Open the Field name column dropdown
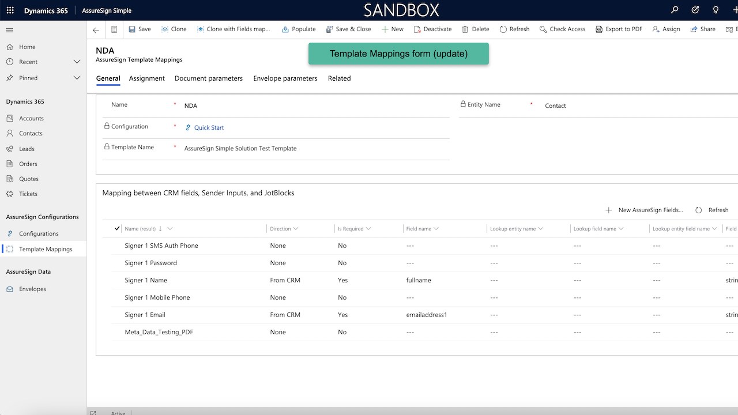 coord(436,229)
